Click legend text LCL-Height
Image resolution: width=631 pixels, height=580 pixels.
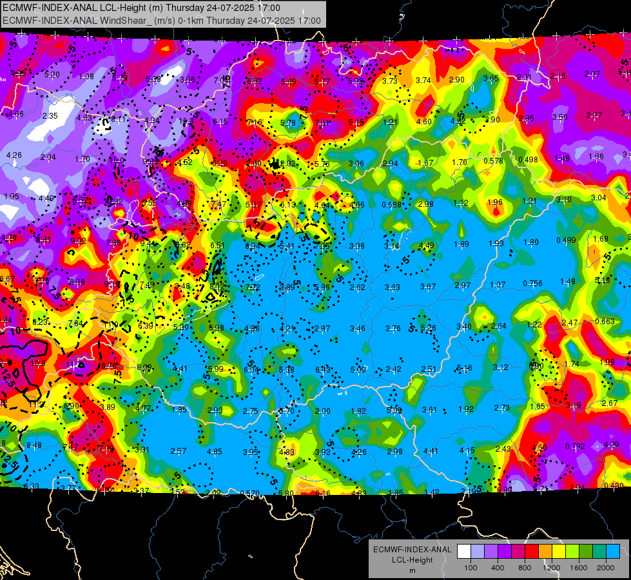(x=412, y=560)
